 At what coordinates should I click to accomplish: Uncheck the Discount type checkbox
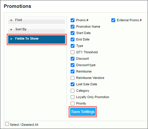point(72,65)
